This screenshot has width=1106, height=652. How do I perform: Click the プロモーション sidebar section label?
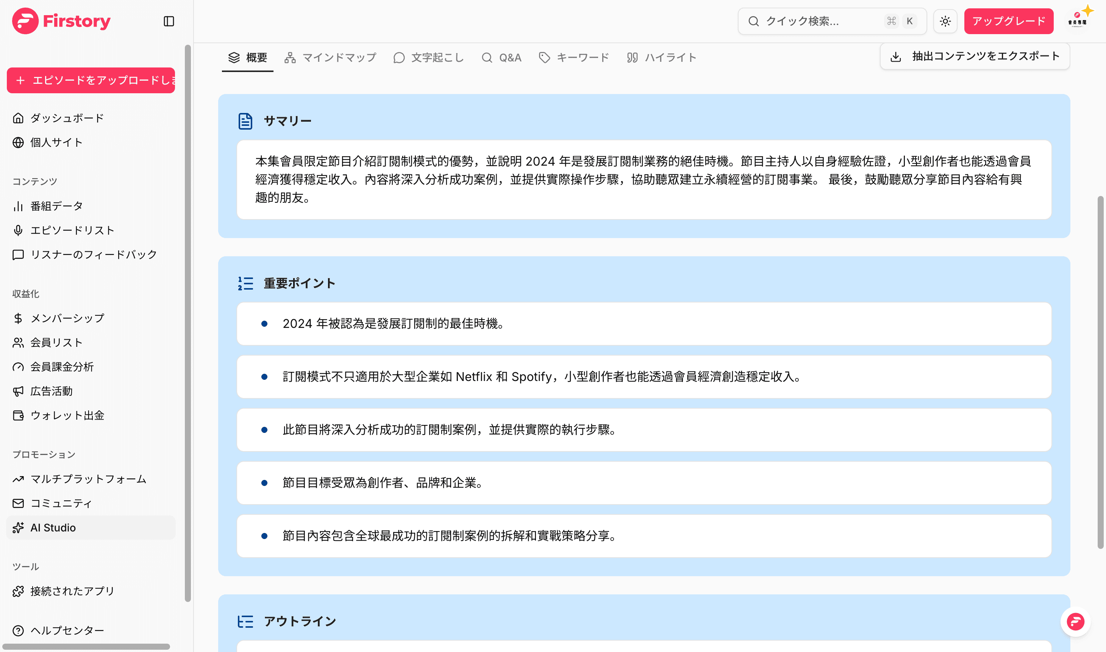pyautogui.click(x=44, y=455)
